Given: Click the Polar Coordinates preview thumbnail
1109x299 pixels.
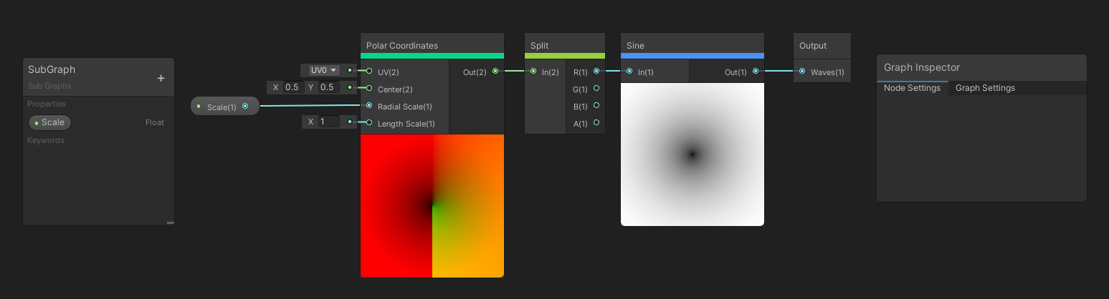Looking at the screenshot, I should pyautogui.click(x=432, y=205).
